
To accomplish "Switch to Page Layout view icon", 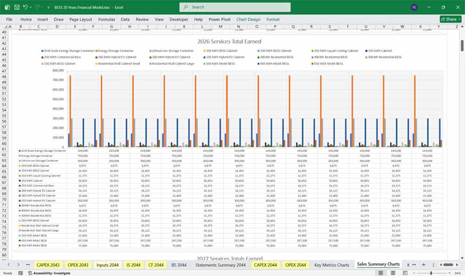I will pos(393,273).
